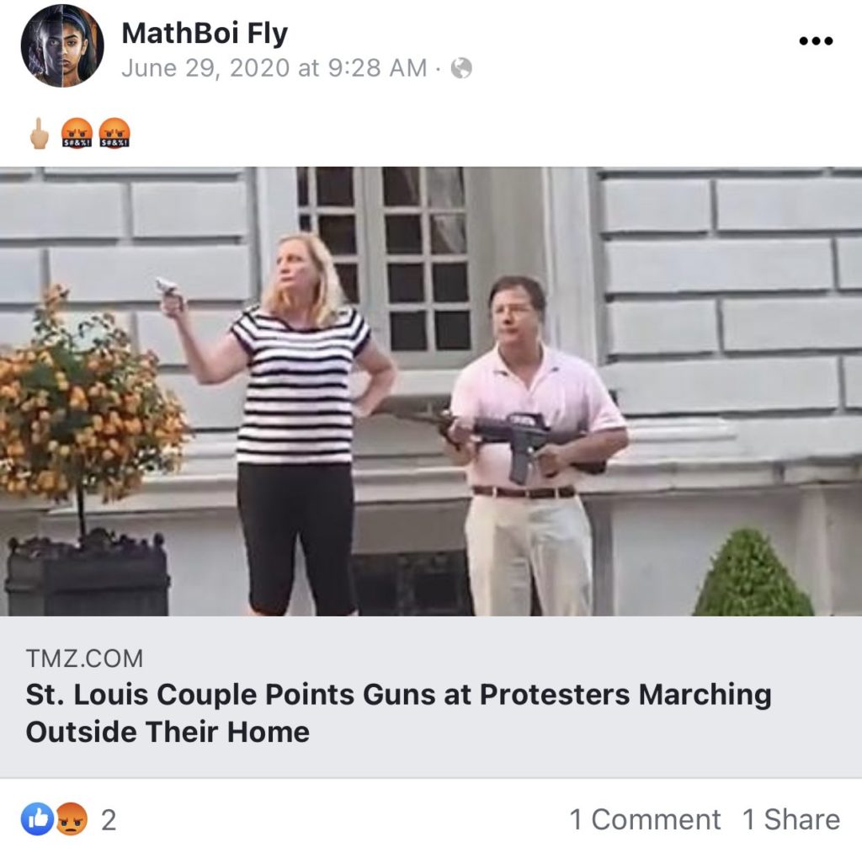Click the first cursing face emoji
This screenshot has width=862, height=853.
[77, 134]
